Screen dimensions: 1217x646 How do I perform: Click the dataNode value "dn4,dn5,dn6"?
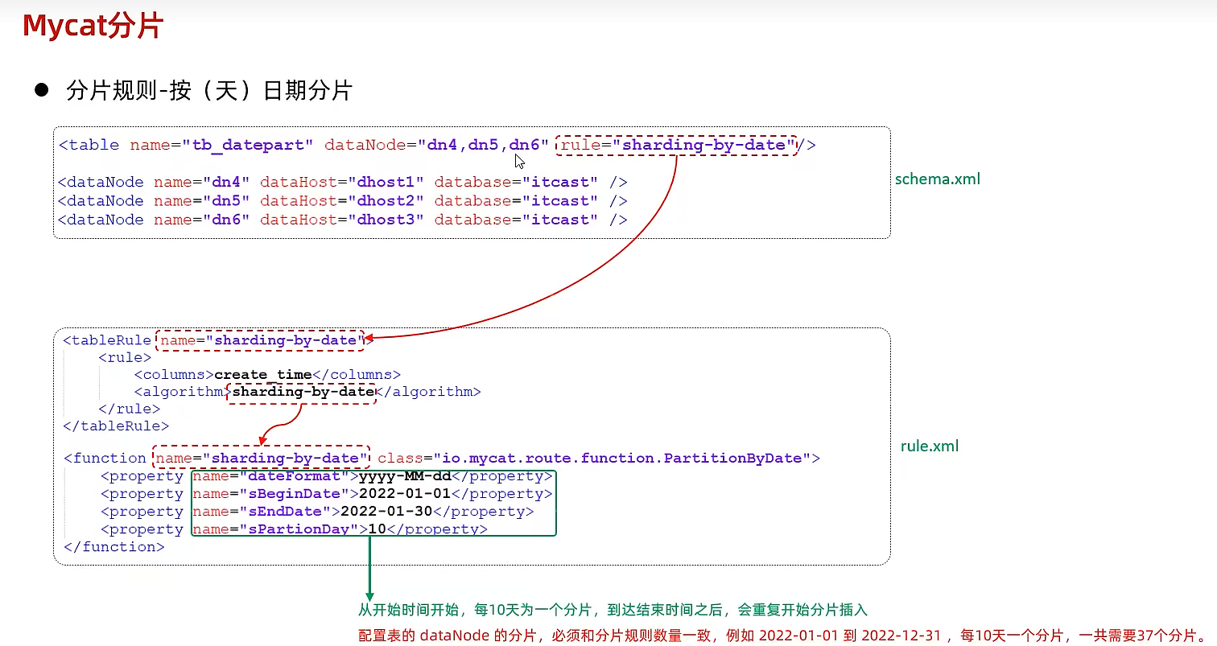point(483,146)
